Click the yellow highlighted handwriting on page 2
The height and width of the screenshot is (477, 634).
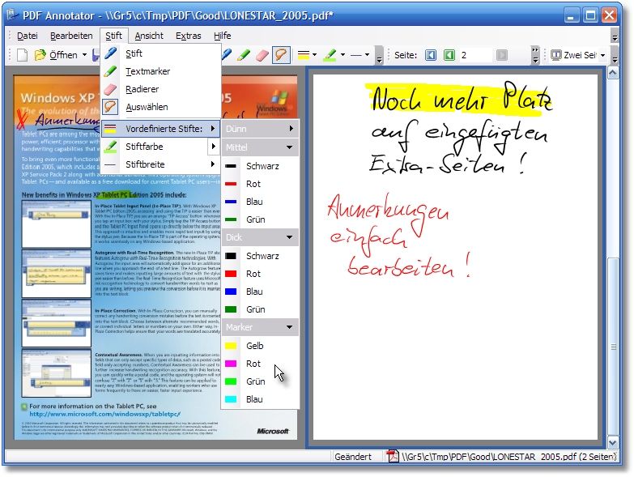click(x=461, y=98)
